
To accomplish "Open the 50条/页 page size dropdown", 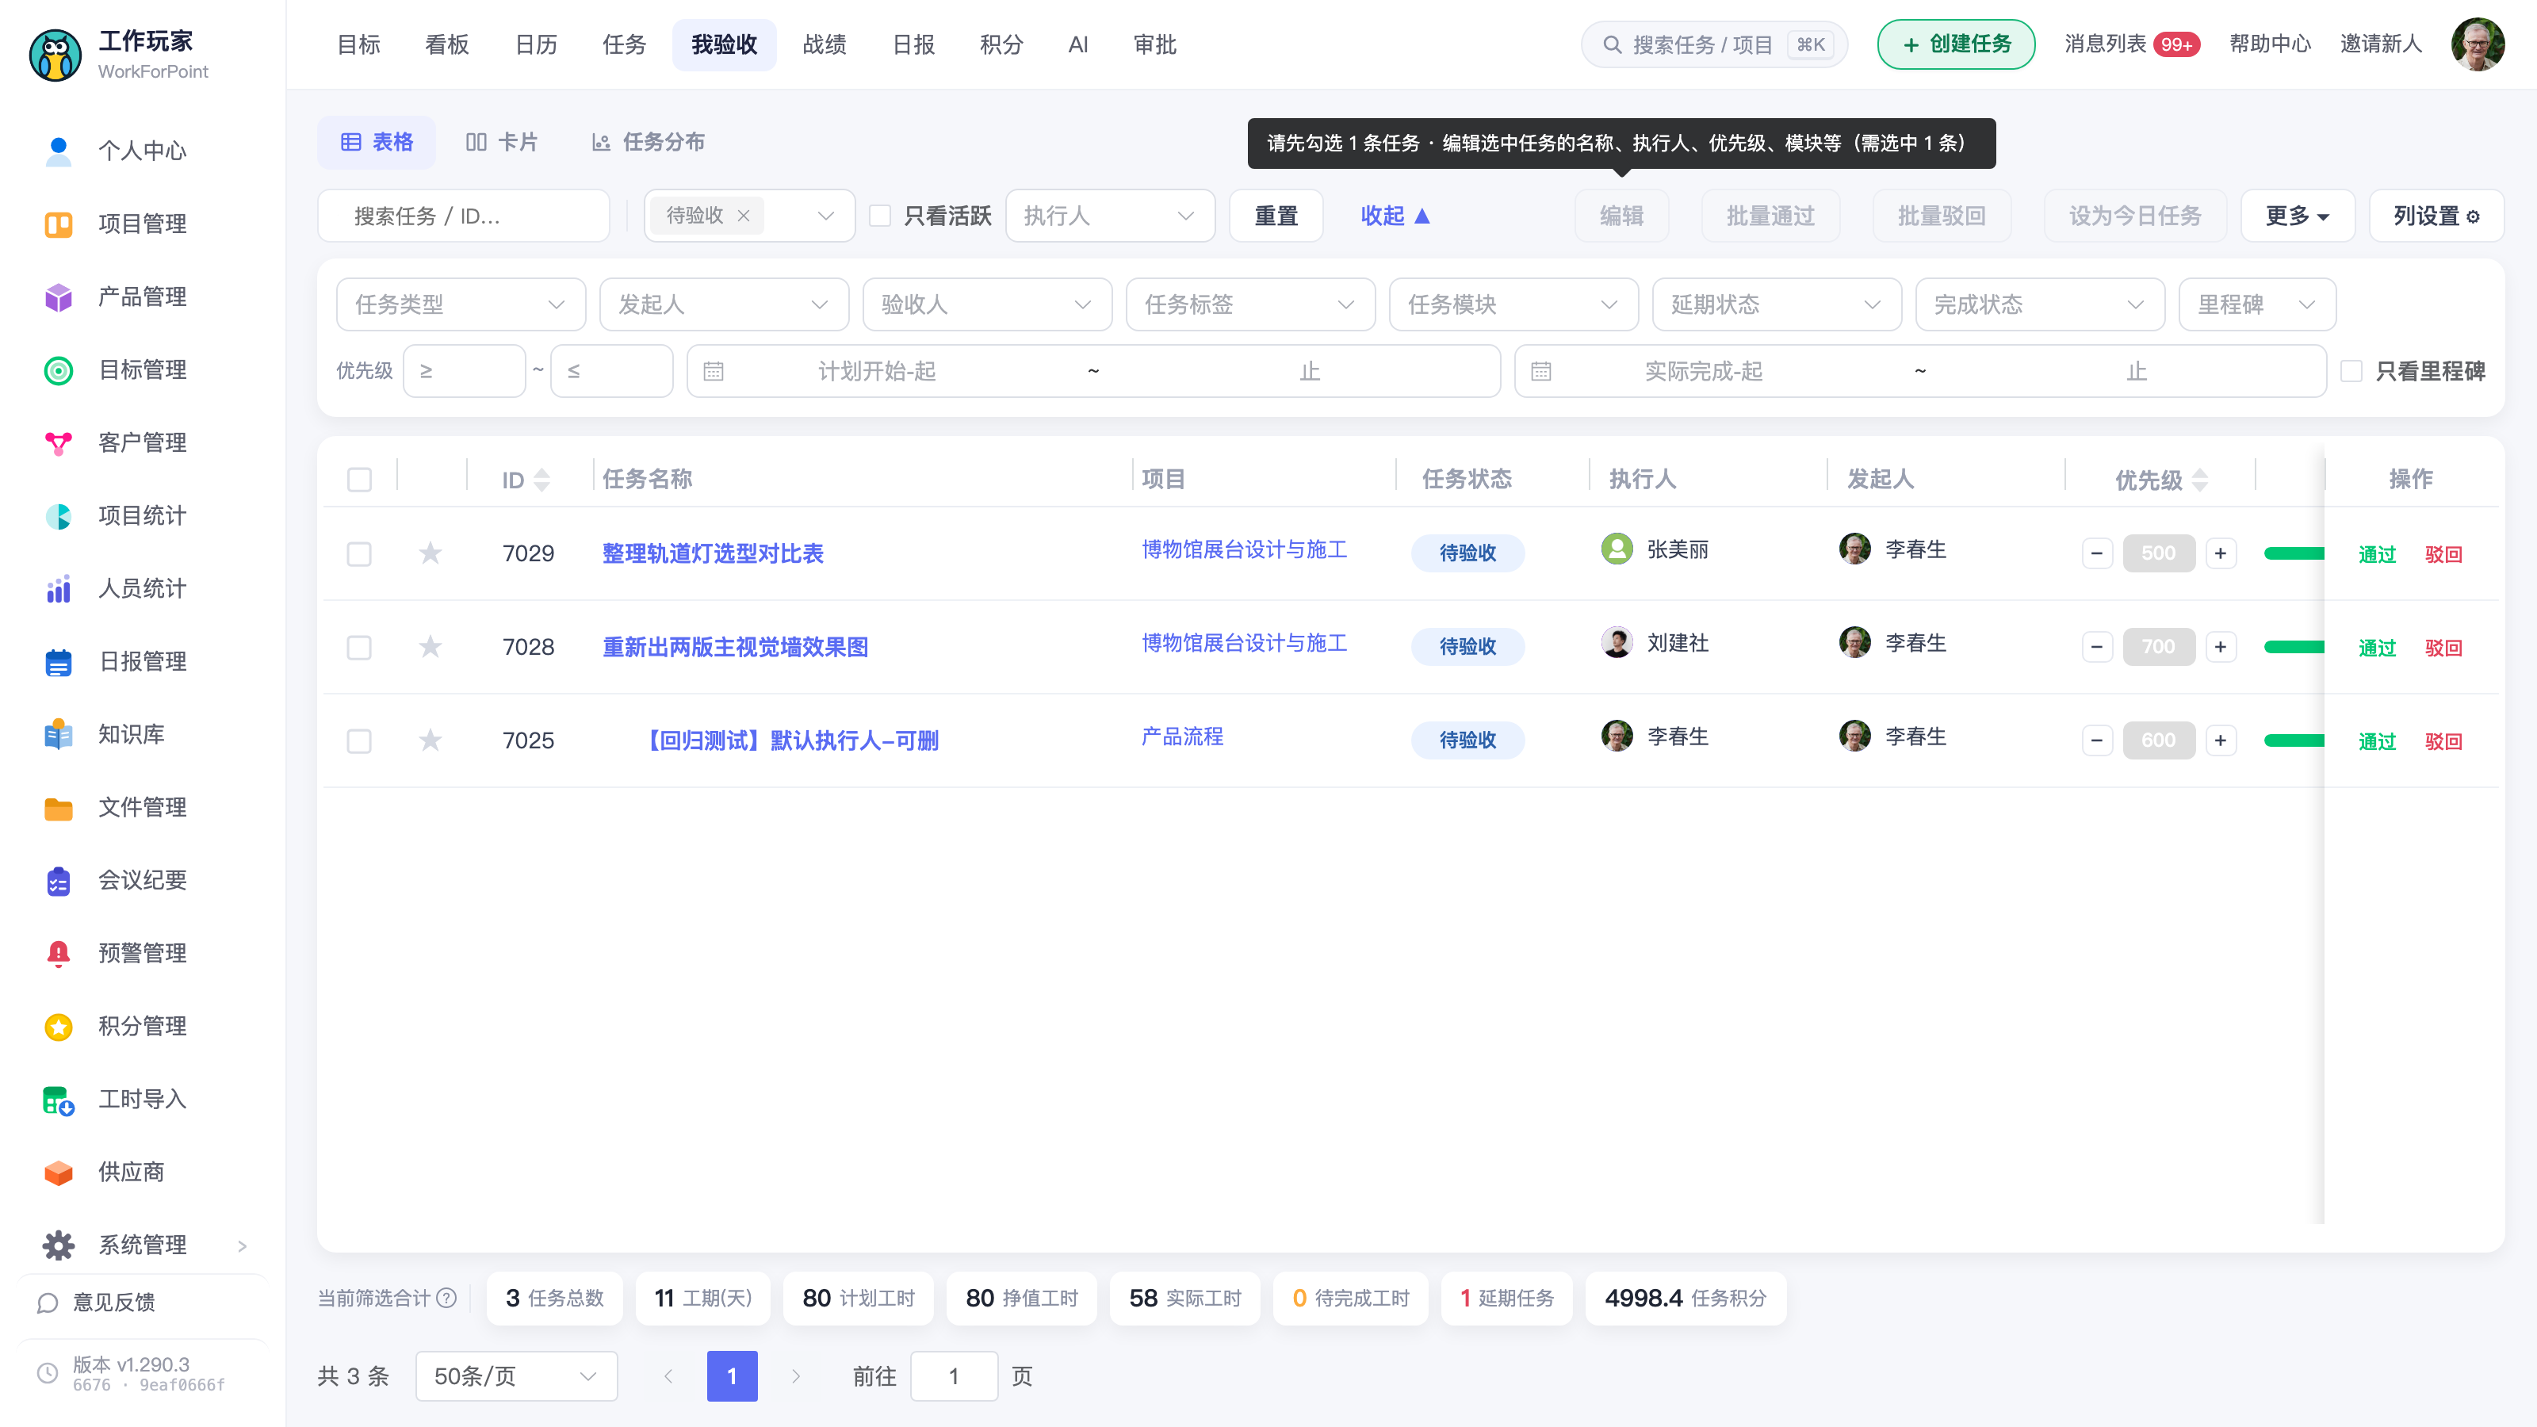I will (x=516, y=1375).
